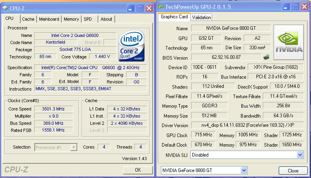Click the L1 Data cache value

(x=127, y=109)
